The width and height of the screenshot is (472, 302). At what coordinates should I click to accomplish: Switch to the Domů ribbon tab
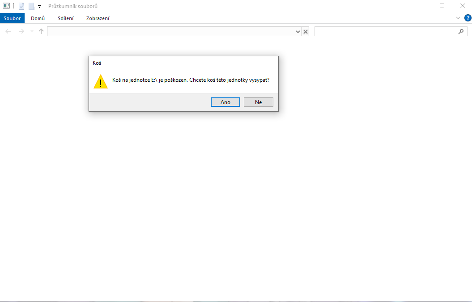38,18
